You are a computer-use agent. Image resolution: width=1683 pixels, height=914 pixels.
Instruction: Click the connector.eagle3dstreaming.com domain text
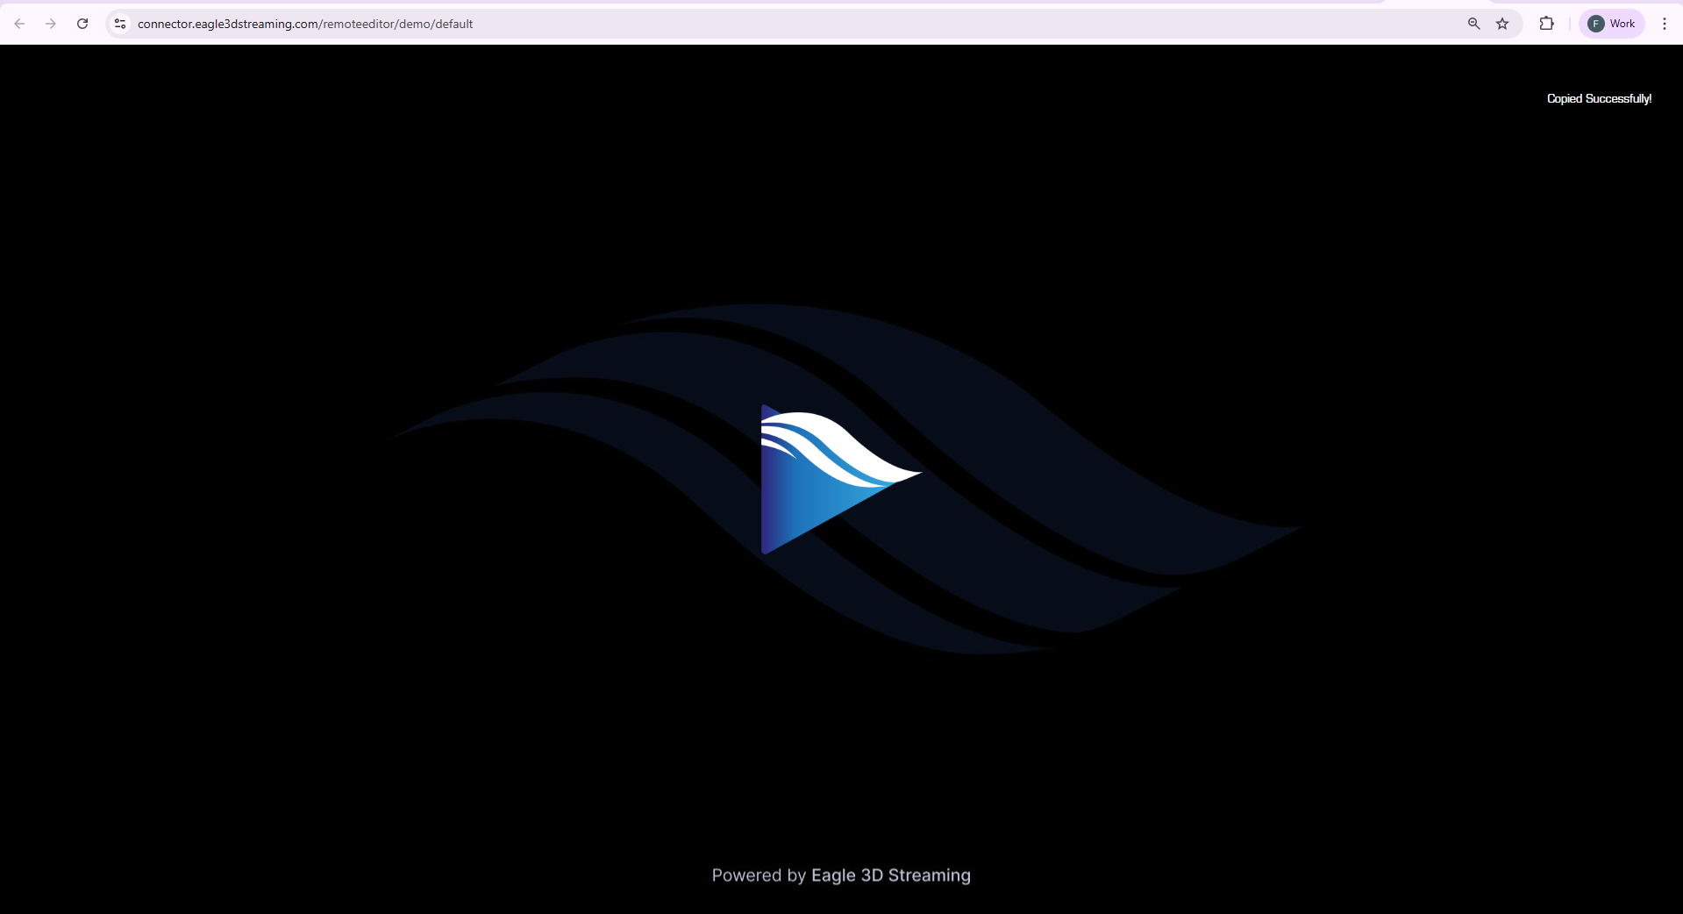[x=228, y=24]
